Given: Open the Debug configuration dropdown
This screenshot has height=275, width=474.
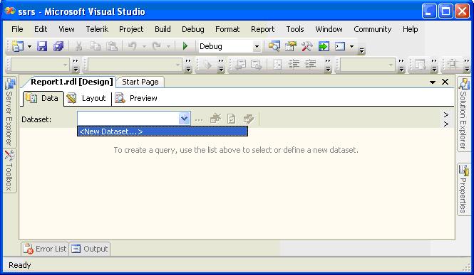Looking at the screenshot, I should [x=257, y=47].
